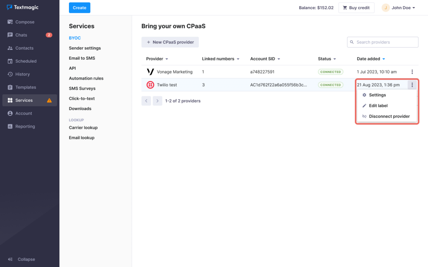Open the John Doe account dropdown
The height and width of the screenshot is (267, 428).
click(x=399, y=8)
